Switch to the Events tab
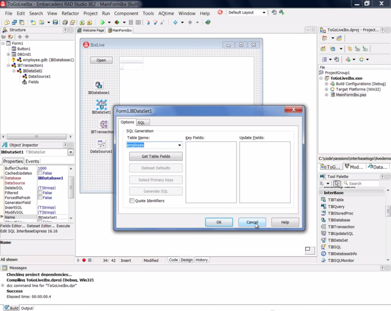 (32, 161)
